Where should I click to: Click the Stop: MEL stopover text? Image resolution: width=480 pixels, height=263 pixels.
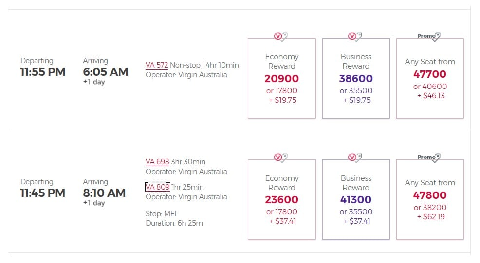(x=162, y=214)
